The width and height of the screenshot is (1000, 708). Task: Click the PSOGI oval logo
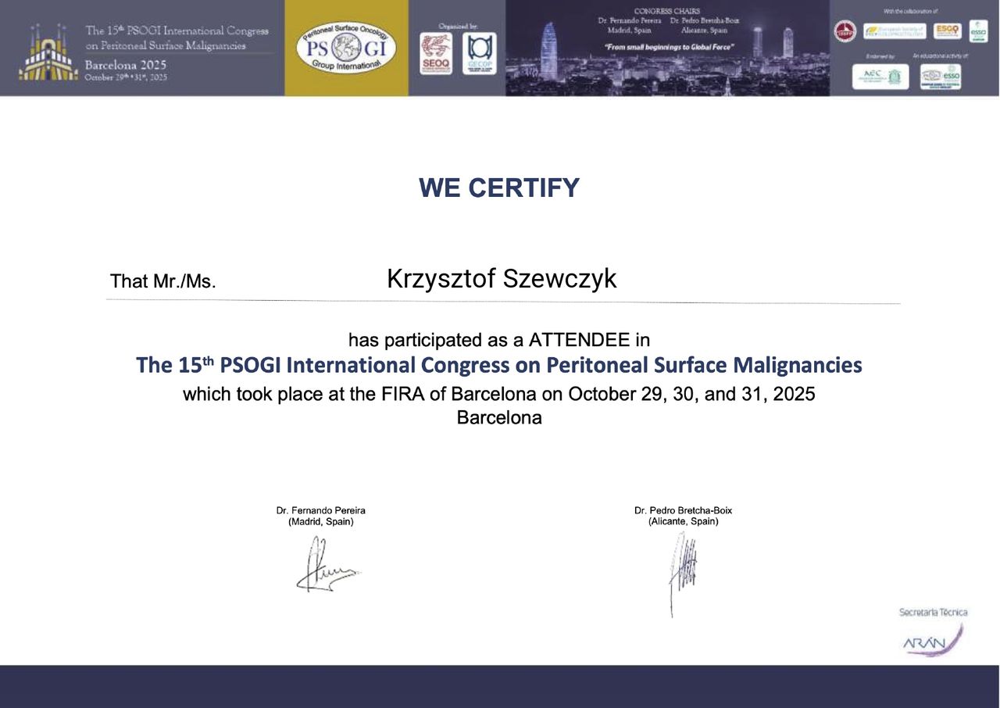[346, 48]
